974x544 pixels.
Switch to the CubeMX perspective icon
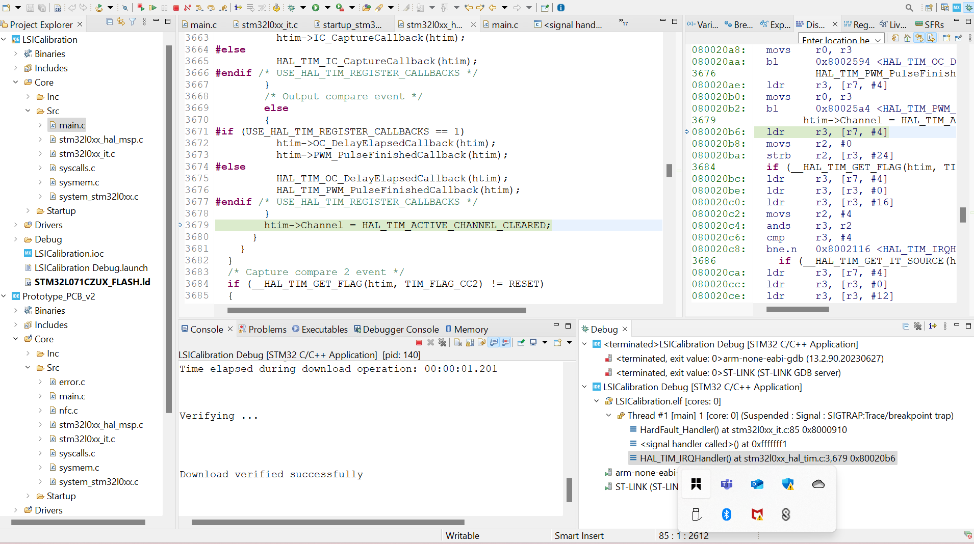click(x=956, y=8)
